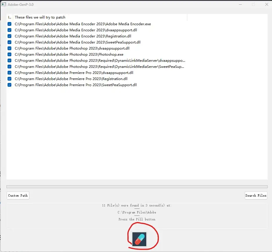Disable Premiere Pro Registration.dll patching

(x=9, y=79)
